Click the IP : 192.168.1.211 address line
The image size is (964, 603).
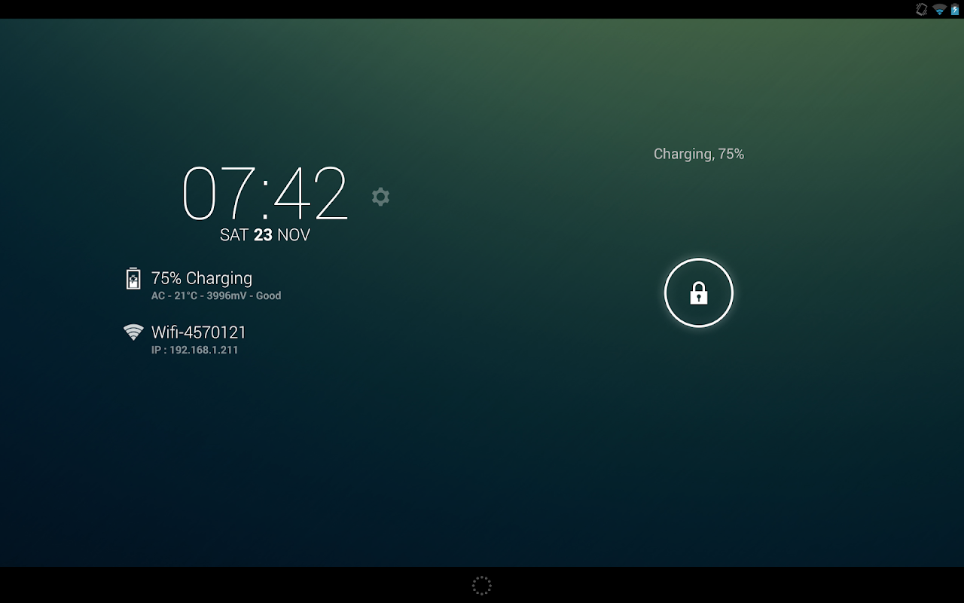tap(195, 350)
